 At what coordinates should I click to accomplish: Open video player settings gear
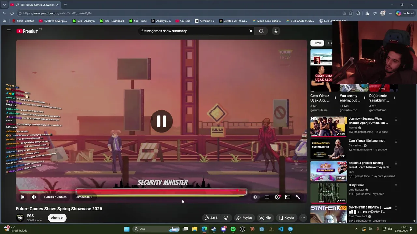[x=277, y=197]
